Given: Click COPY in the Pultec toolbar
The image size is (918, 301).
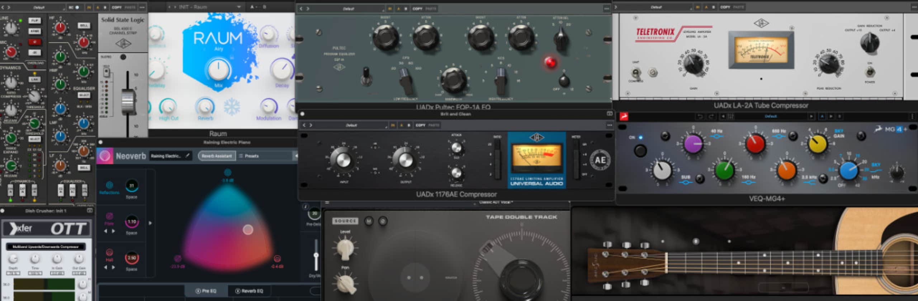Looking at the screenshot, I should [417, 9].
